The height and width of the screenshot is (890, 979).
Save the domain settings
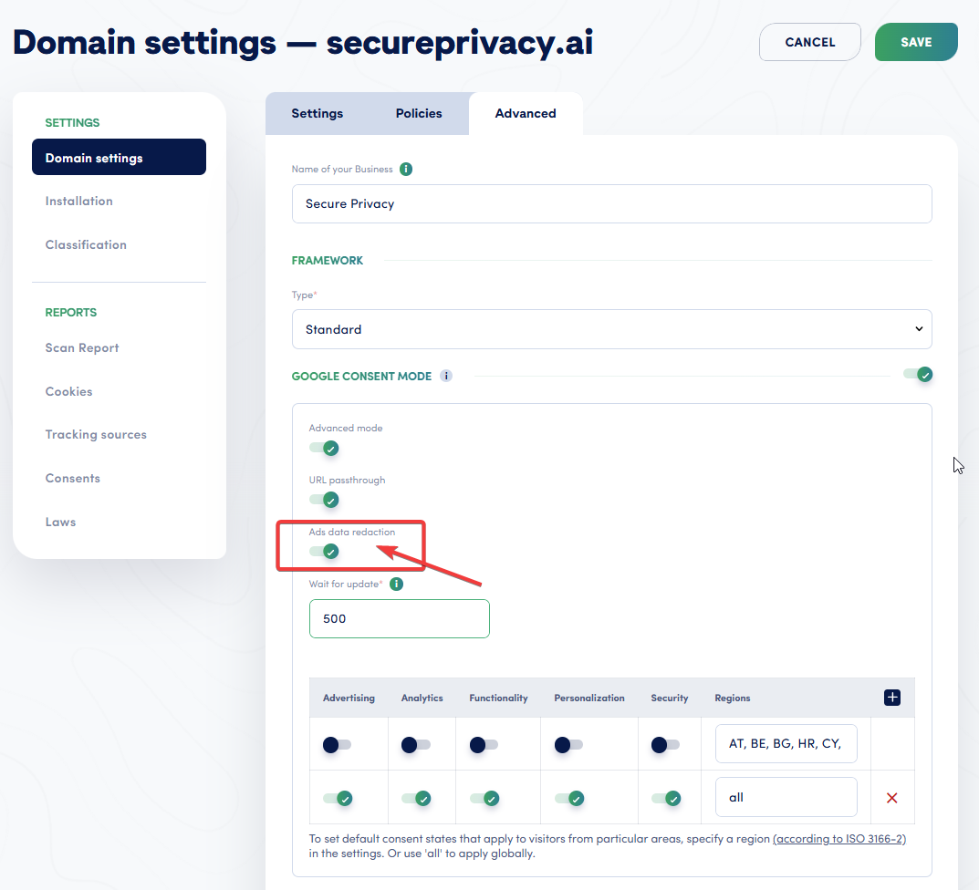coord(915,41)
